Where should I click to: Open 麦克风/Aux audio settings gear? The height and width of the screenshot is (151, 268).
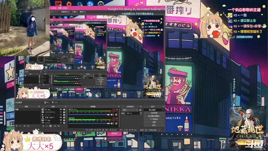tap(116, 114)
